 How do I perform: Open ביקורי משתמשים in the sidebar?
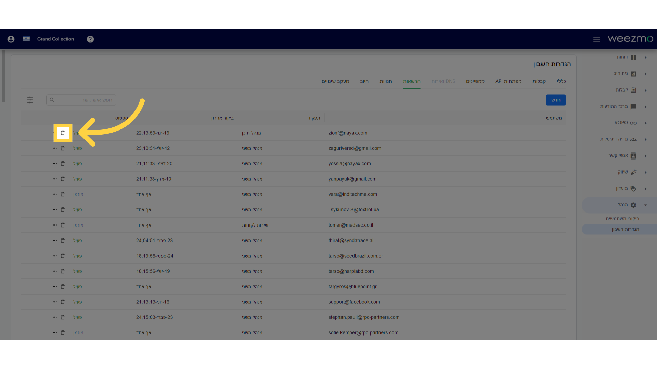point(622,219)
